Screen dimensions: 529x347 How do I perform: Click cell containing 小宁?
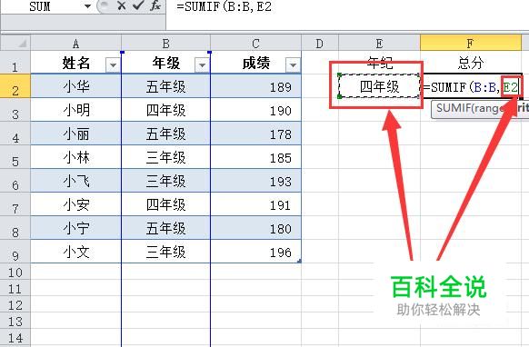pyautogui.click(x=76, y=228)
